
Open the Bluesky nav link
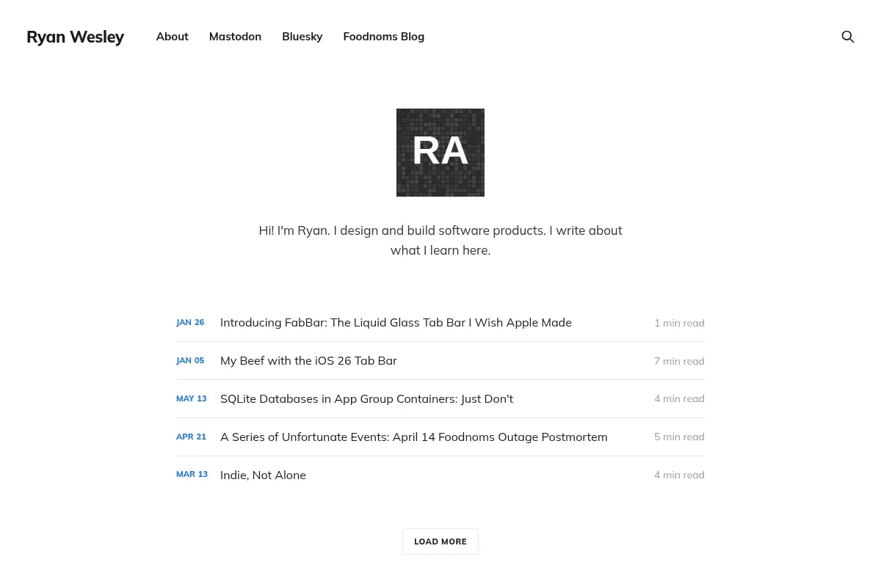point(302,37)
